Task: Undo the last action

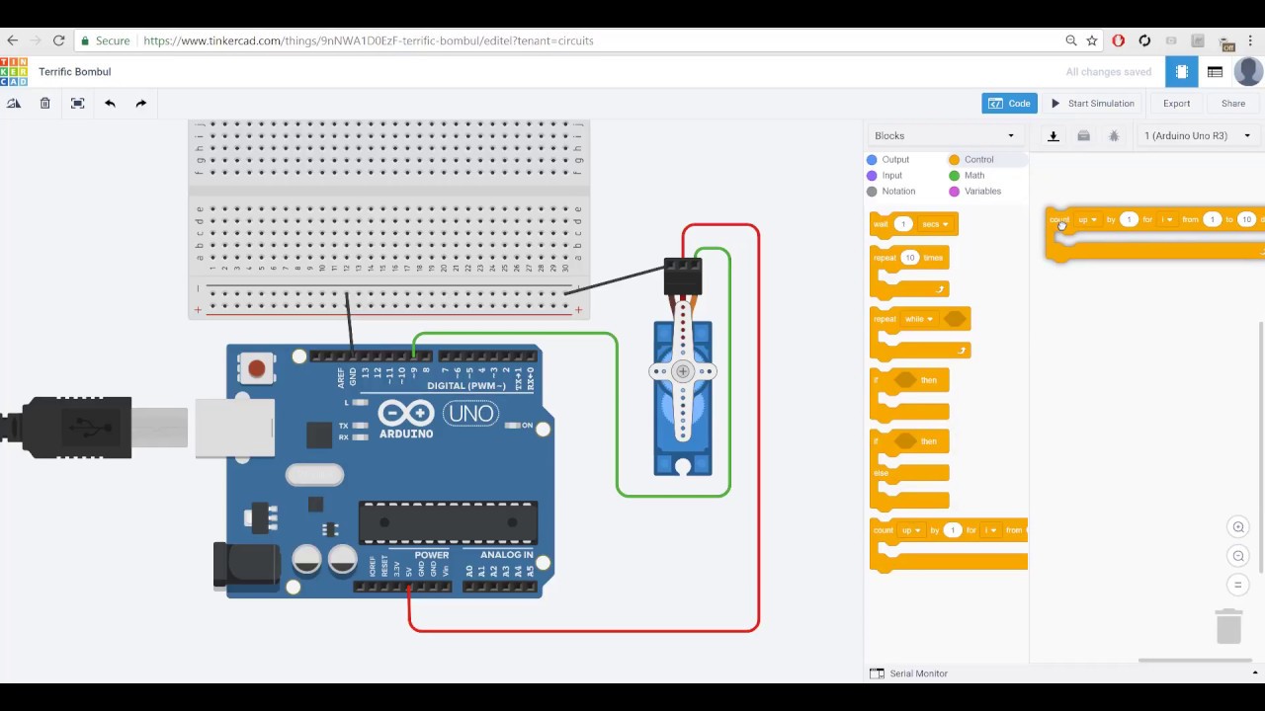Action: point(110,103)
